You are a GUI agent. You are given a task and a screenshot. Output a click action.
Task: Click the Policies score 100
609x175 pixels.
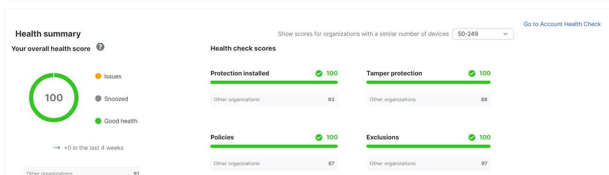[332, 137]
